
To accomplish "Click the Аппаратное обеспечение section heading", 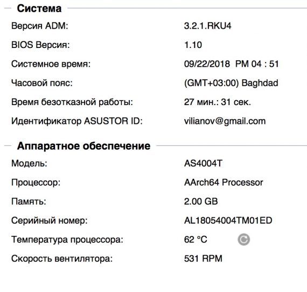I will [x=83, y=146].
